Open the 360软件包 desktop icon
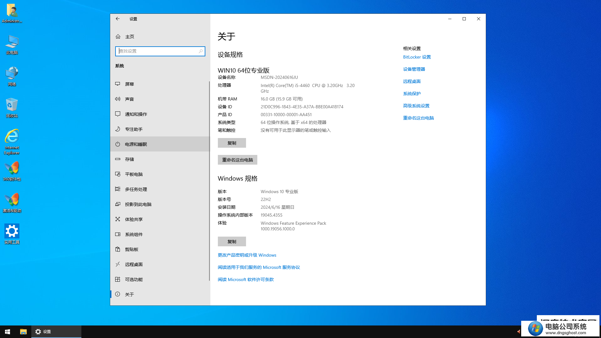601x338 pixels. [x=12, y=171]
